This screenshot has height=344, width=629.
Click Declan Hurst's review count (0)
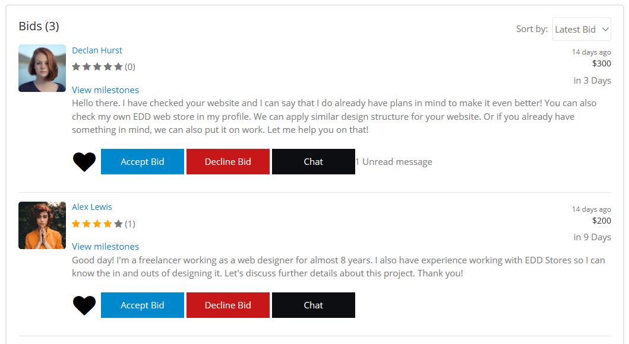pyautogui.click(x=130, y=67)
